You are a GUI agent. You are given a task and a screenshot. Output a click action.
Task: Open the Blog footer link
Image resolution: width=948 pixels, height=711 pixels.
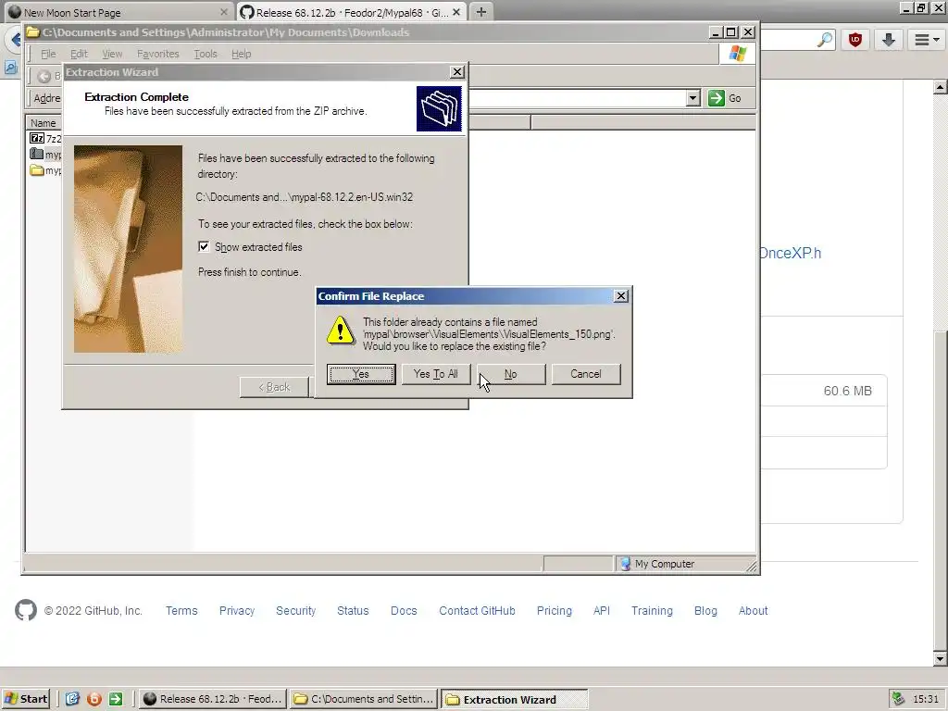point(705,611)
